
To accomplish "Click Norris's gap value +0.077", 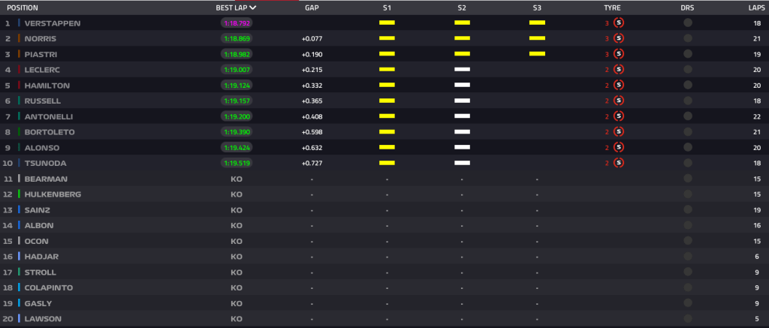I will point(312,39).
